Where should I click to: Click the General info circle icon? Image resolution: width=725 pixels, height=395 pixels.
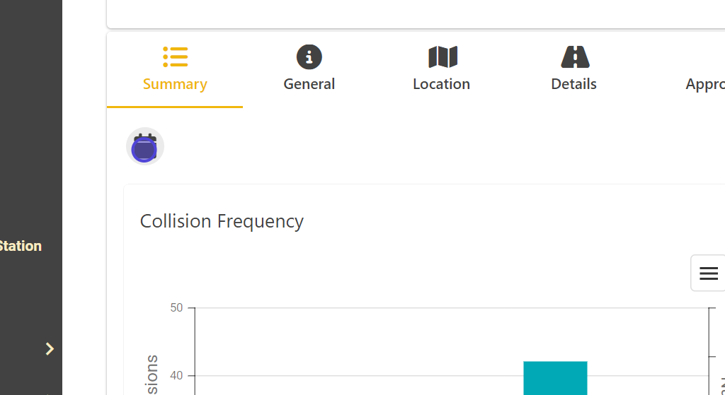click(309, 57)
